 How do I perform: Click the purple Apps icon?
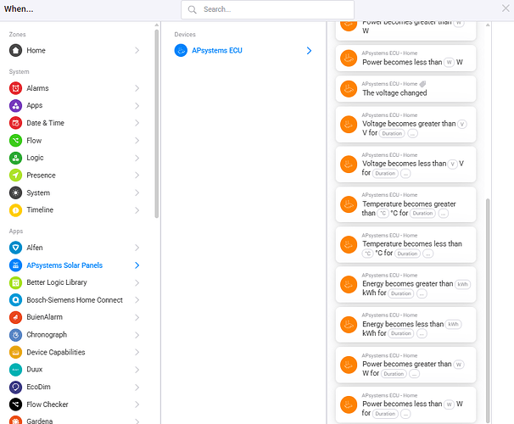(x=15, y=105)
